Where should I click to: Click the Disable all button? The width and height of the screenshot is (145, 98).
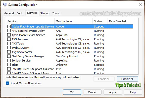click(x=127, y=79)
